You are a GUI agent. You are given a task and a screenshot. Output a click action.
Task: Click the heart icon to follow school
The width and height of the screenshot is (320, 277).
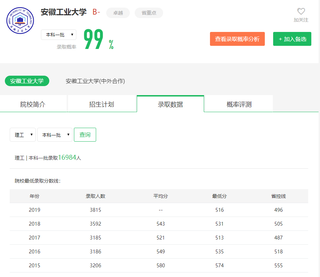[x=301, y=11]
